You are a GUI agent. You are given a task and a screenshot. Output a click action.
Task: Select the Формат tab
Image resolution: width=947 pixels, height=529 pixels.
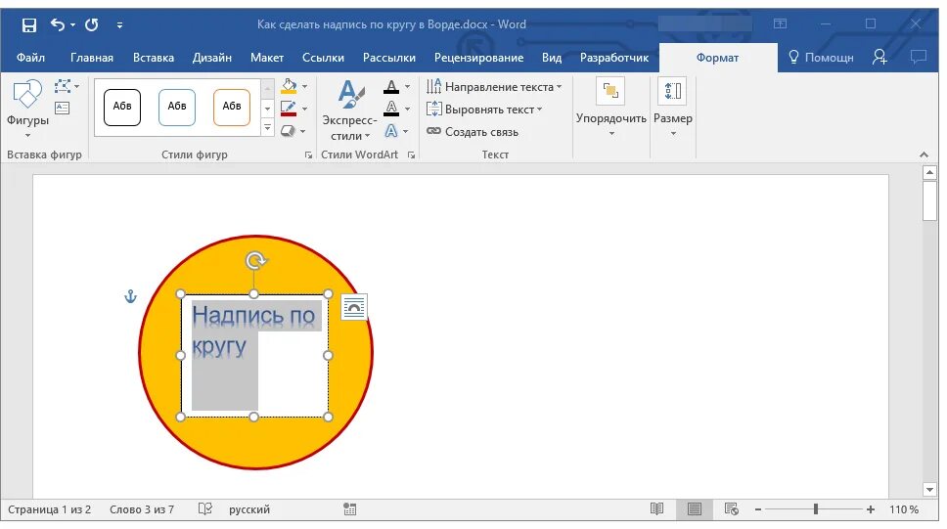(x=717, y=58)
